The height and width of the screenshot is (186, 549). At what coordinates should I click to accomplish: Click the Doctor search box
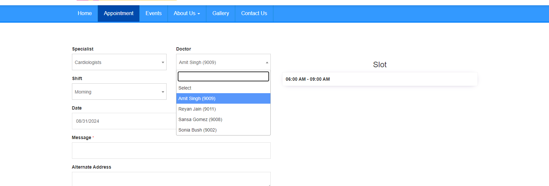pos(223,76)
